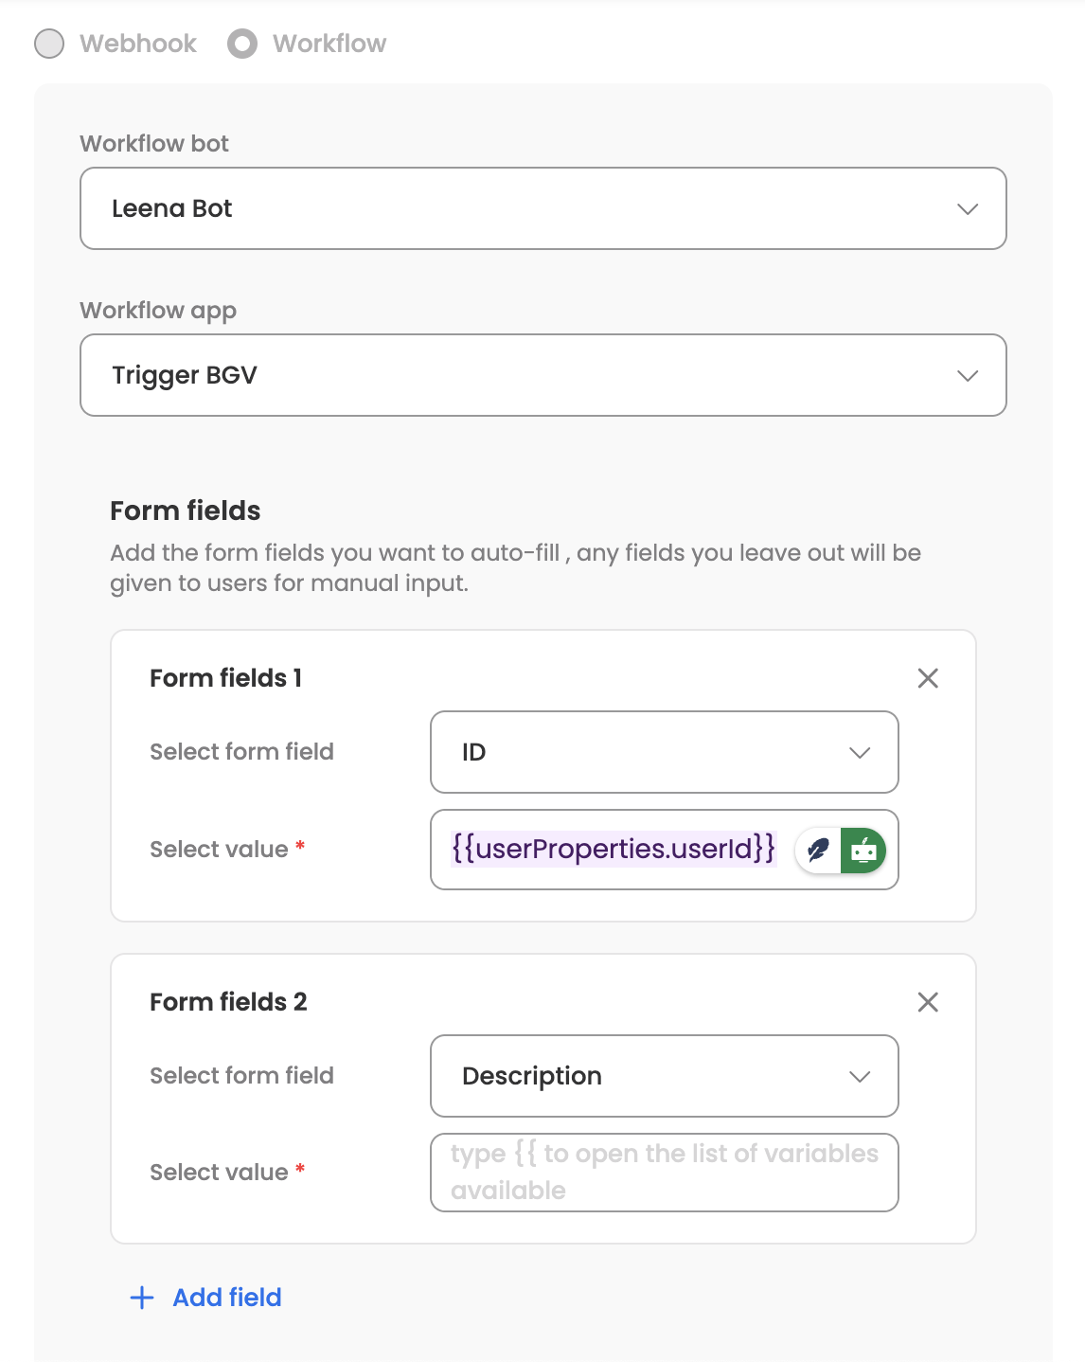Select the Workflow radio button
Viewport: 1085px width, 1362px height.
point(242,44)
